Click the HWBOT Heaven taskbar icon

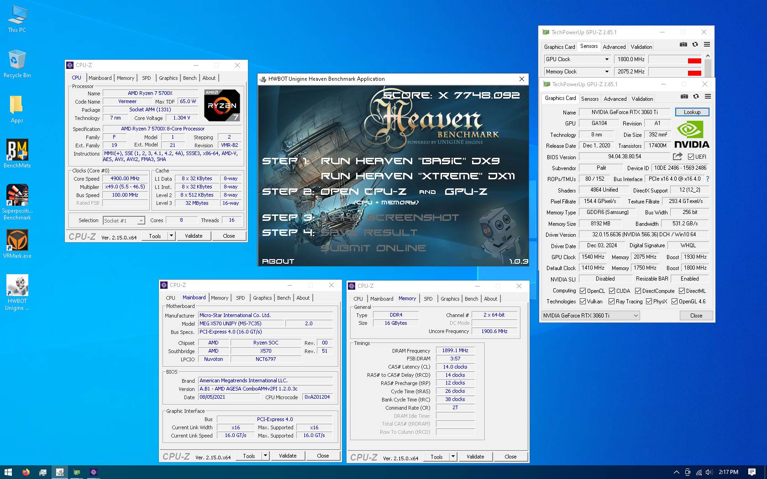click(x=60, y=472)
